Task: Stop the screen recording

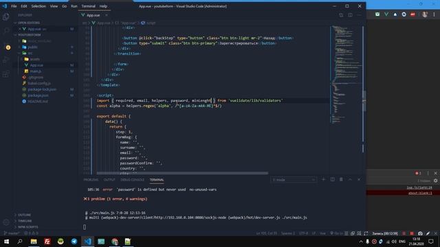Action: (x=412, y=233)
